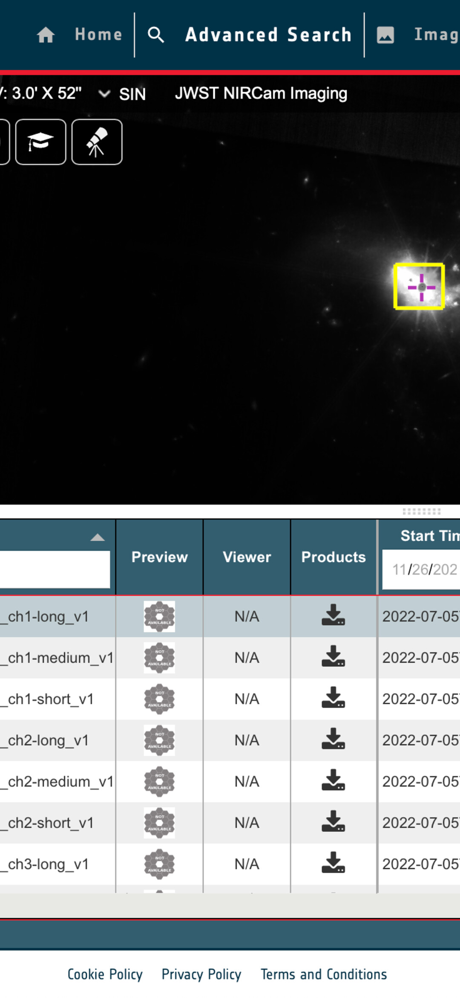This screenshot has height=998, width=460.
Task: Download products for ch1-medium_v1 row
Action: (x=333, y=657)
